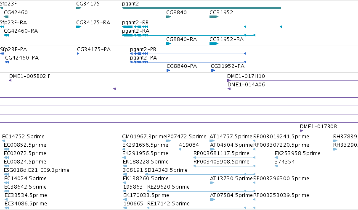Click the RP003681117.5prime EST label
Viewport: 358px width, 210px height.
point(221,153)
